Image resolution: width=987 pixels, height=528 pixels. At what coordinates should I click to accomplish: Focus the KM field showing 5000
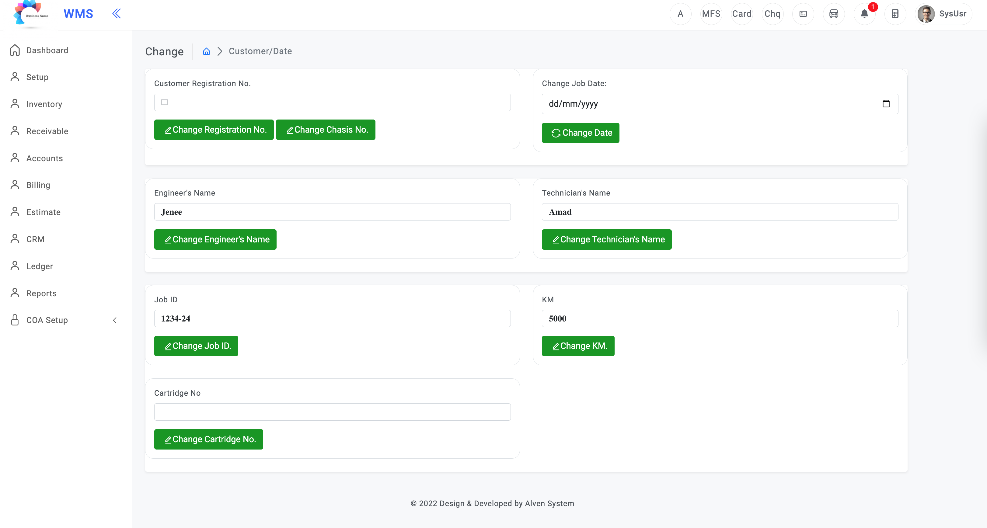click(x=720, y=318)
